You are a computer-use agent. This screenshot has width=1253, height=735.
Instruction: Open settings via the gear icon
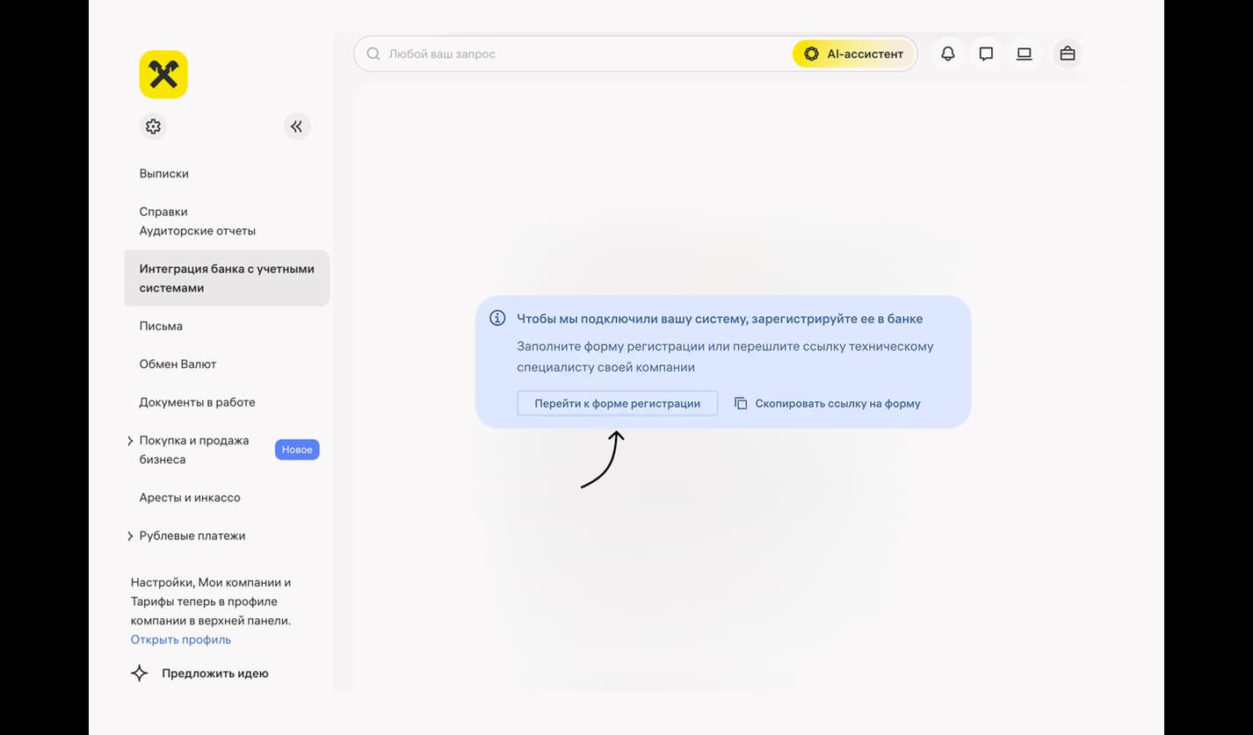point(154,126)
